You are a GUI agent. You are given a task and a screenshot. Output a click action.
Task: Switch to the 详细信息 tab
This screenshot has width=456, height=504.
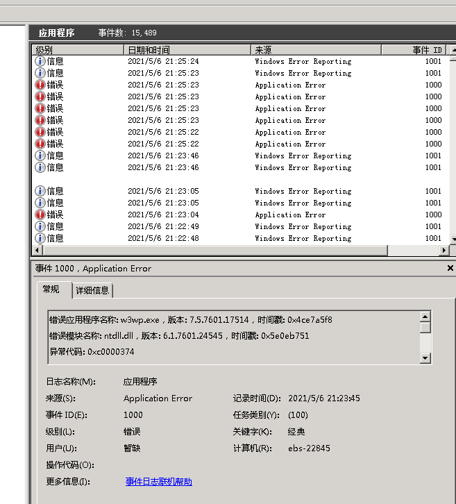(x=92, y=290)
